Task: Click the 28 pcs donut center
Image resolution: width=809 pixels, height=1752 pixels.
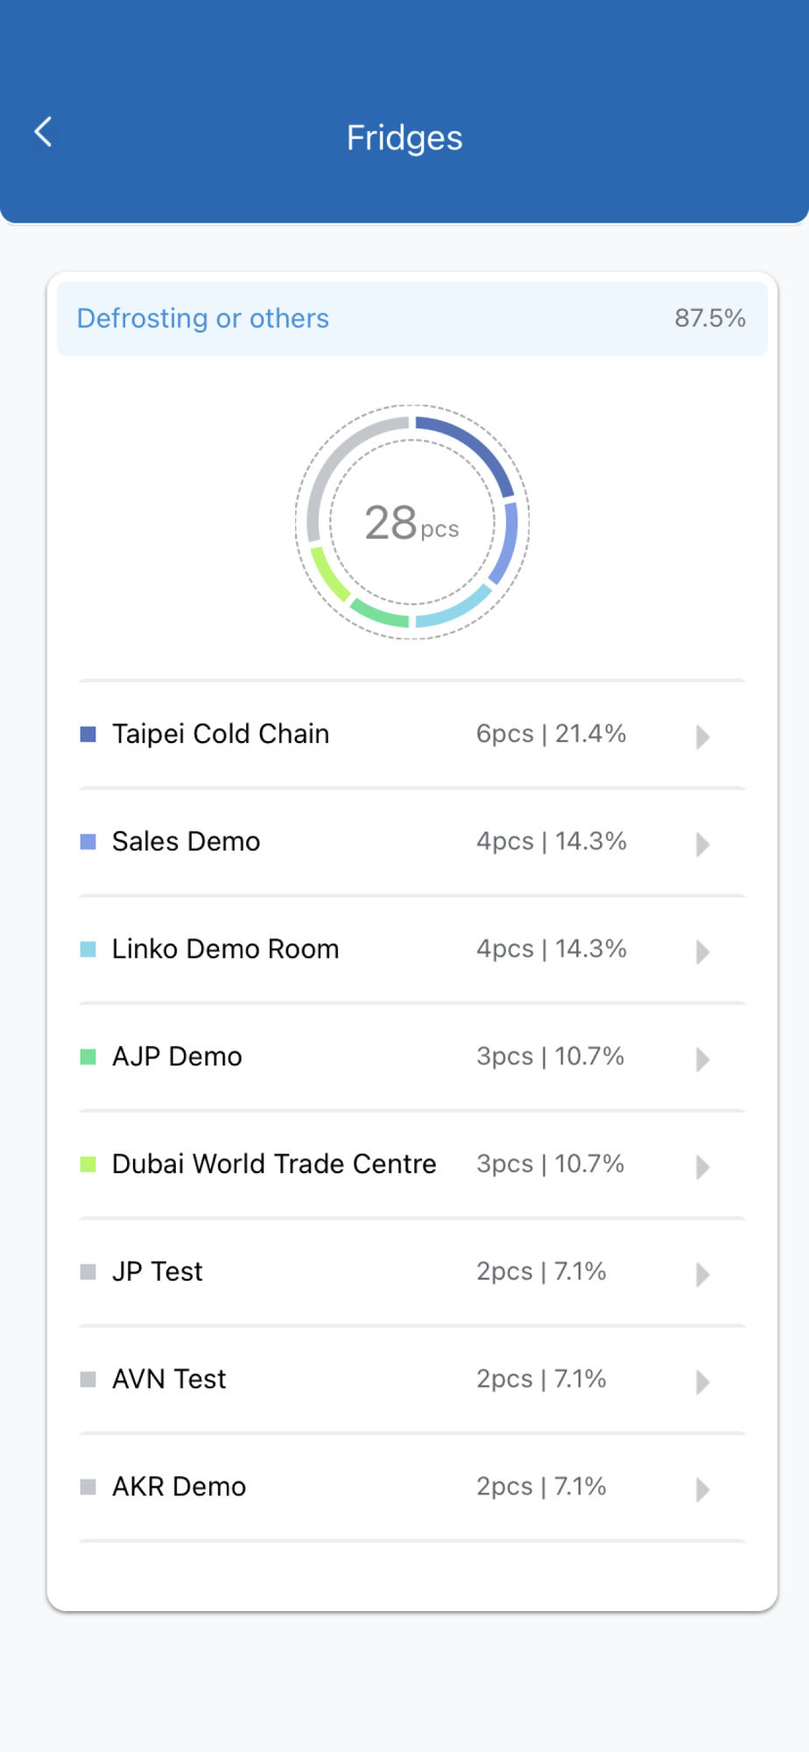Action: tap(412, 523)
